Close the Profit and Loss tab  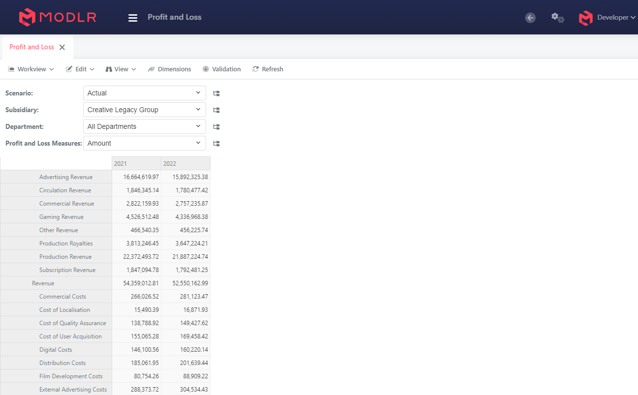62,47
